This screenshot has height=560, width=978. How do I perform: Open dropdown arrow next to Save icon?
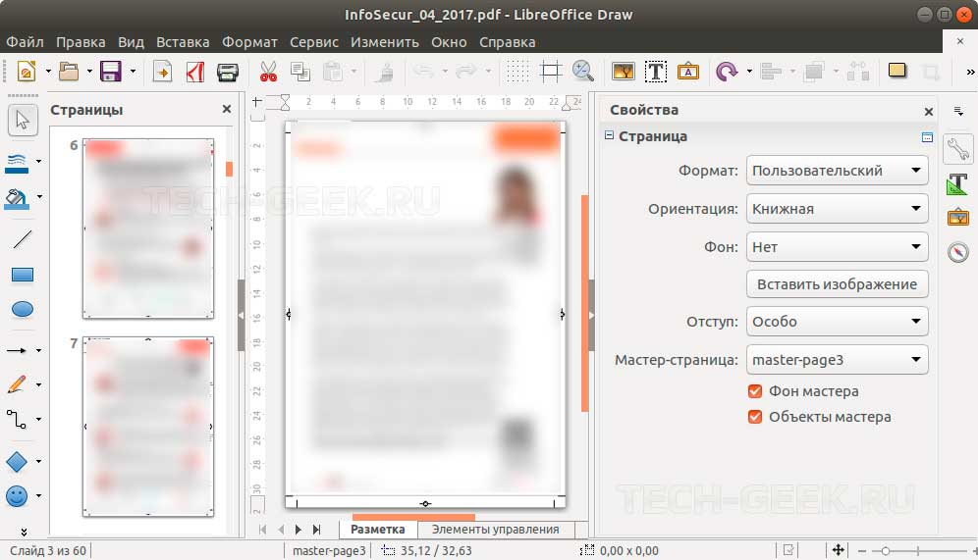coord(133,72)
